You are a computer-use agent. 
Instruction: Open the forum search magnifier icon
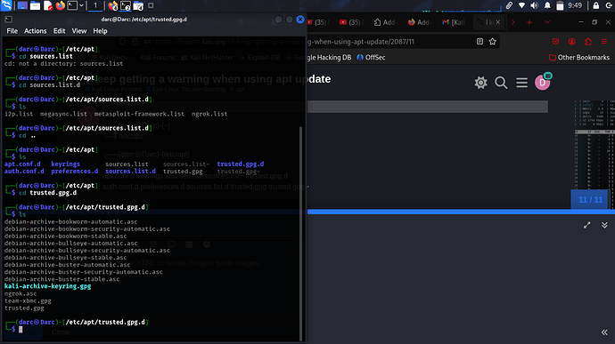pyautogui.click(x=501, y=83)
